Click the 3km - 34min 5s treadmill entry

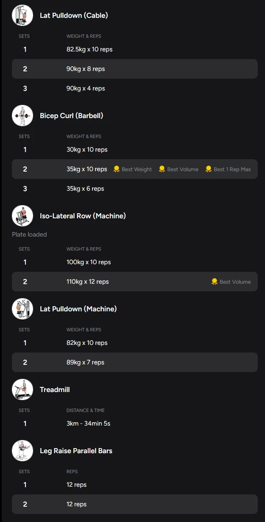click(x=88, y=423)
